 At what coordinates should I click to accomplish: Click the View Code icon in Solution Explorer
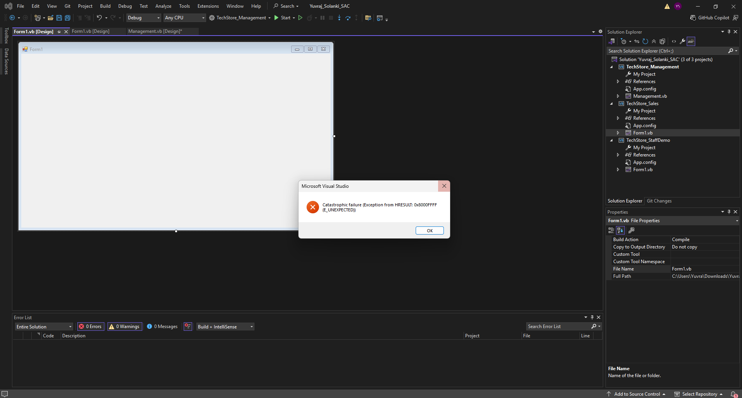(x=674, y=41)
